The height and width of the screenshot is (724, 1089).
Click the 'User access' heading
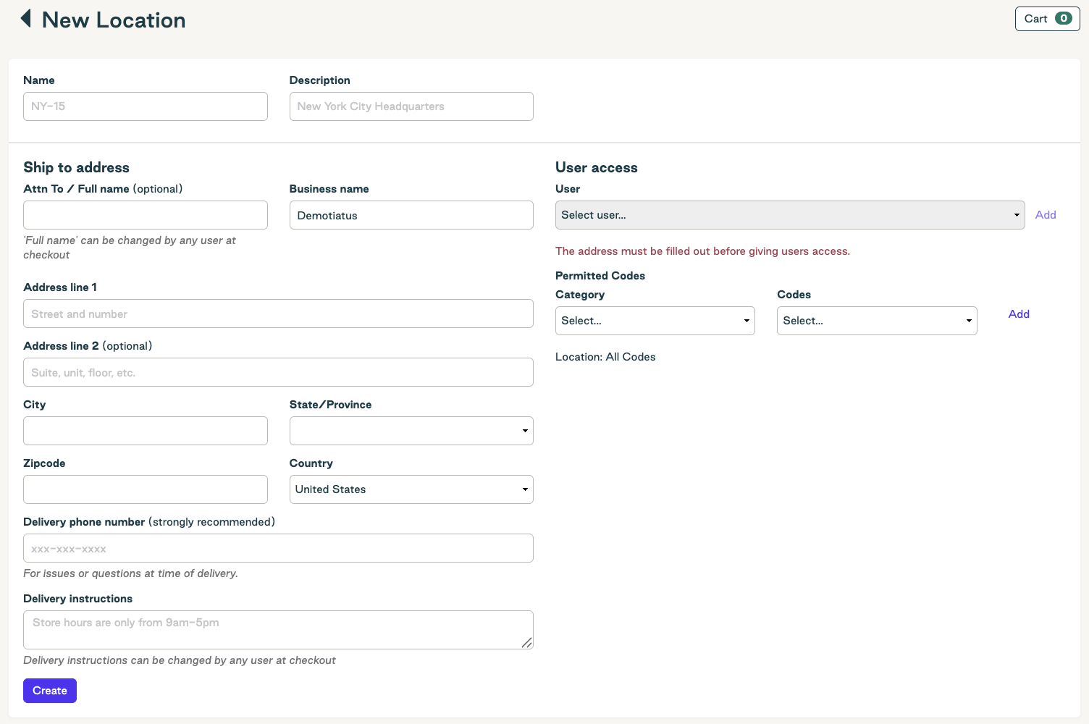[597, 167]
